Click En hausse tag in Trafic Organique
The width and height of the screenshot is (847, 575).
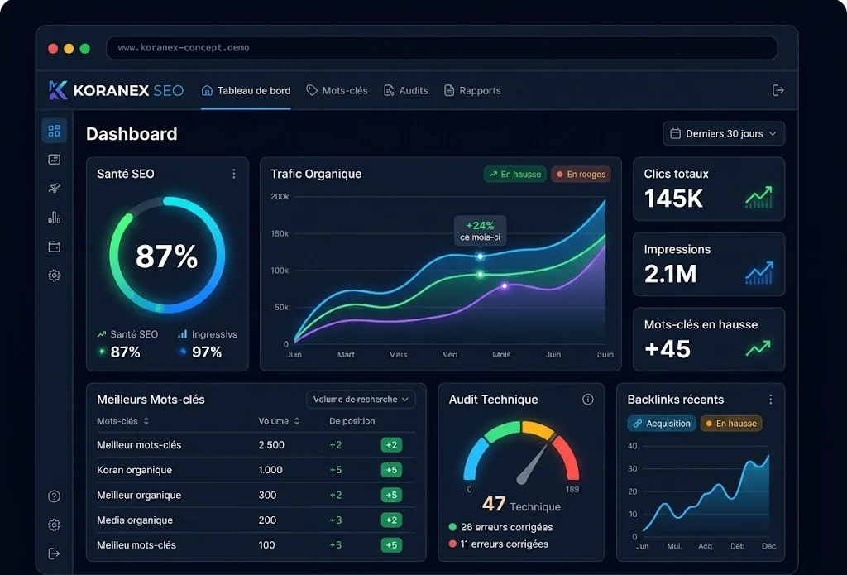(514, 174)
